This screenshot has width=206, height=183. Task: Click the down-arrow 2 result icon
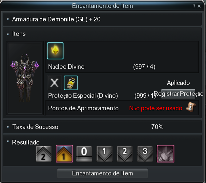pyautogui.click(x=125, y=154)
